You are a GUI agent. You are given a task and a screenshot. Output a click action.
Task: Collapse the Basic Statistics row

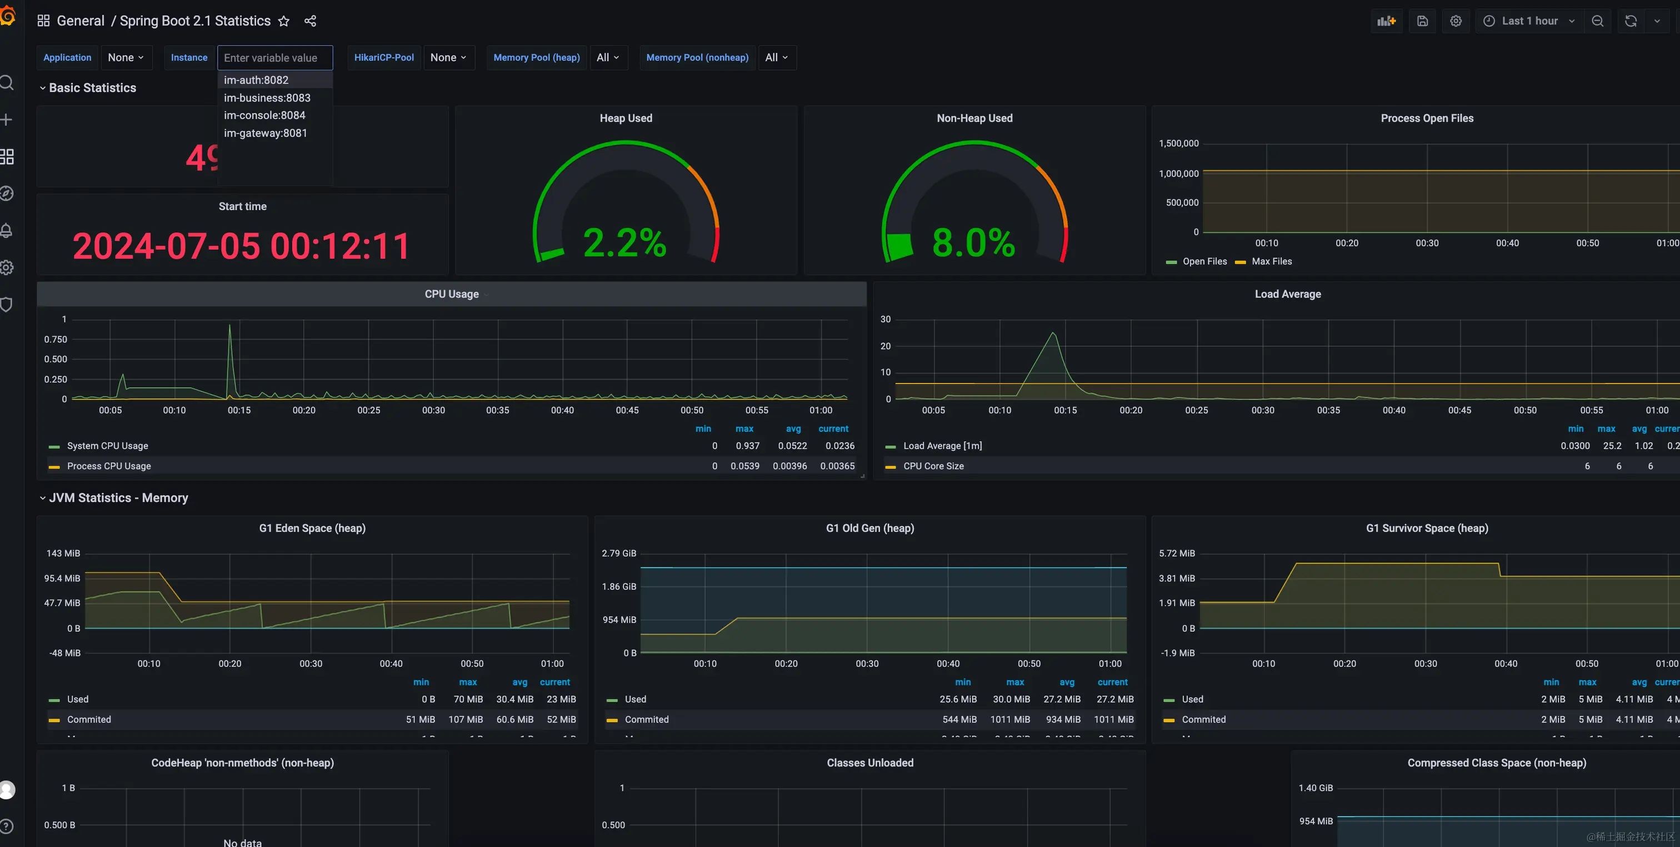tap(92, 88)
